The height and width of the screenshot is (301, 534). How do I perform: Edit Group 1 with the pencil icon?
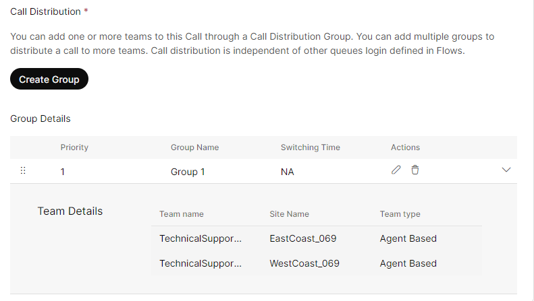396,170
